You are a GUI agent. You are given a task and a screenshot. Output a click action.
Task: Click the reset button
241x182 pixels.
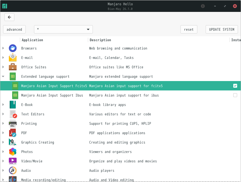click(x=189, y=29)
